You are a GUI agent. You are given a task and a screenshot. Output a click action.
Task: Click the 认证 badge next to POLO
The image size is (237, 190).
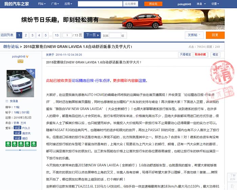point(17,128)
